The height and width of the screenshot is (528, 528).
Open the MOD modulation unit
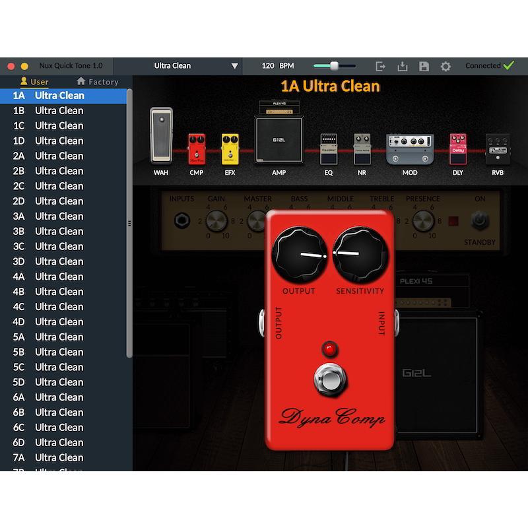coord(410,149)
